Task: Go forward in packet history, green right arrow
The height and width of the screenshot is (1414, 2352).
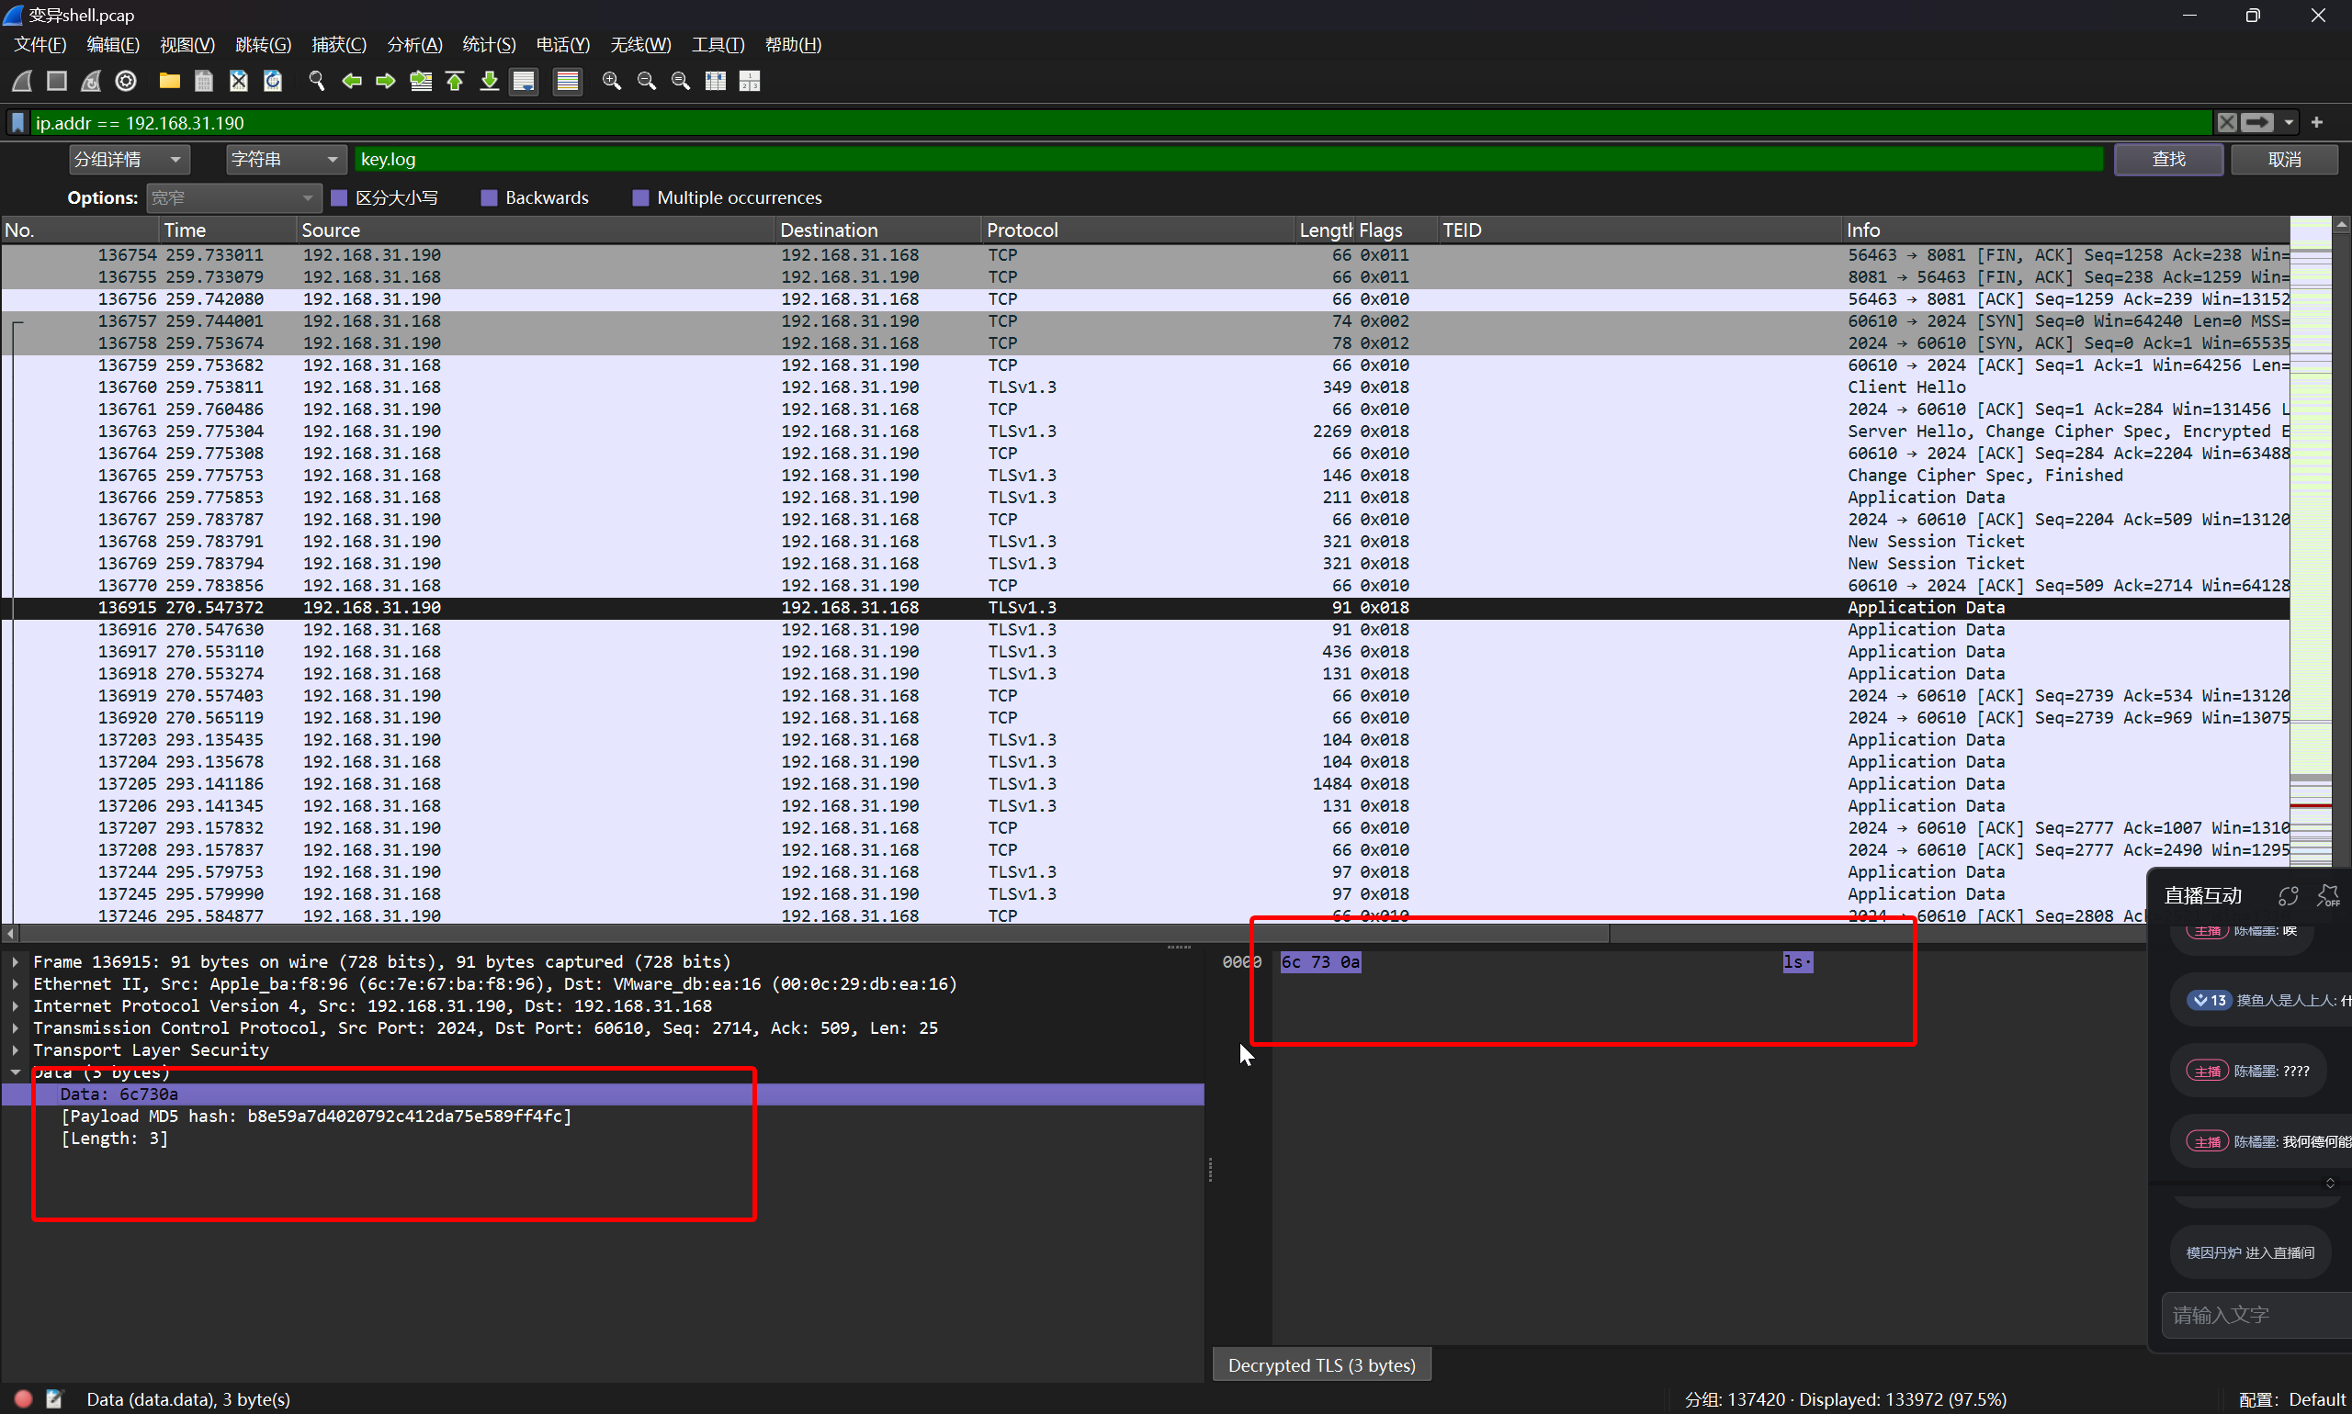Action: 385,81
